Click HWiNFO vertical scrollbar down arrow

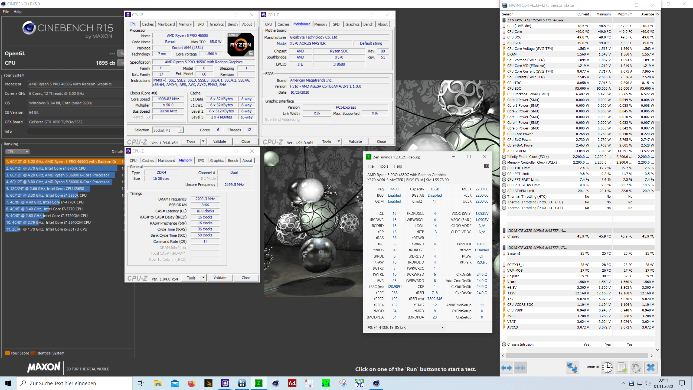pyautogui.click(x=657, y=350)
